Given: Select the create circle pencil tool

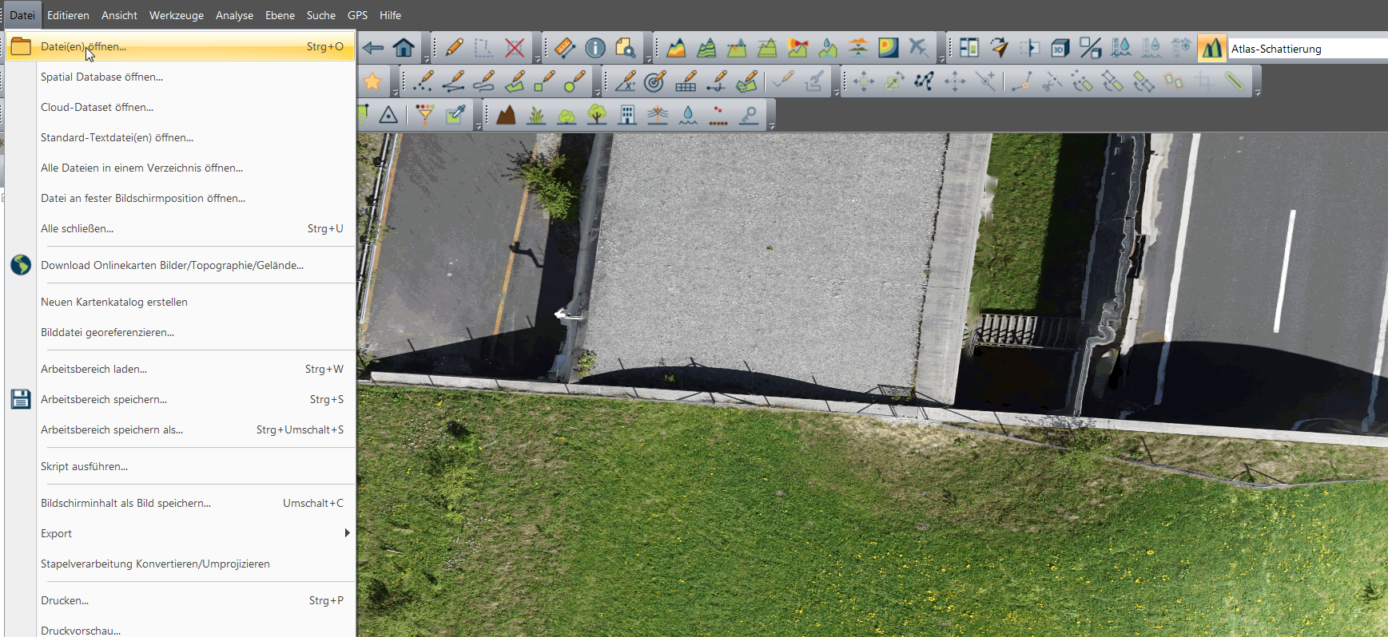Looking at the screenshot, I should pyautogui.click(x=575, y=81).
